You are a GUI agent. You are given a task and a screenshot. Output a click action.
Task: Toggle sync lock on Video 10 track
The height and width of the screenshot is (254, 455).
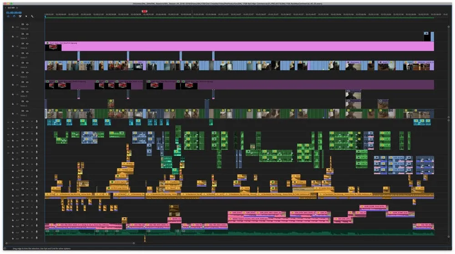click(x=22, y=25)
